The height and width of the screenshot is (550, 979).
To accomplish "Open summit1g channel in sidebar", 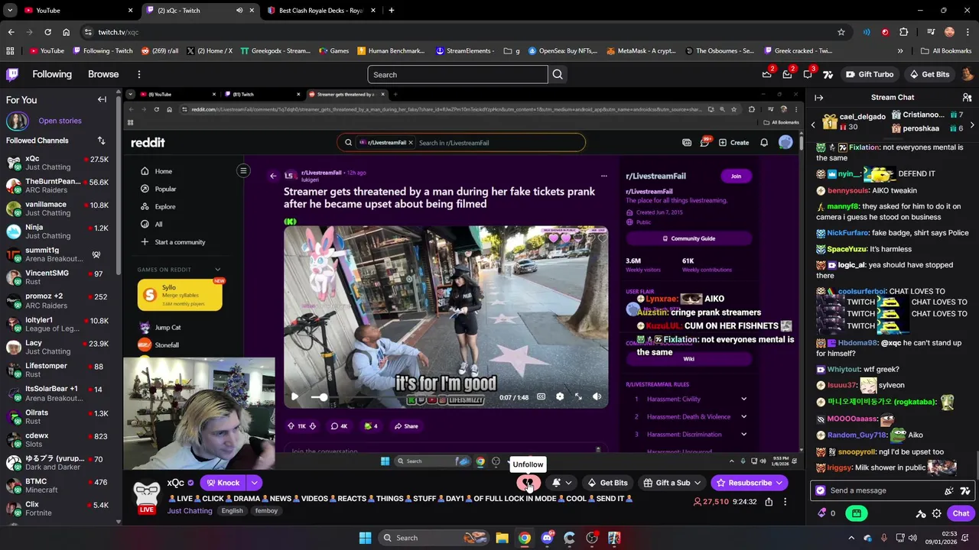I will pyautogui.click(x=58, y=254).
